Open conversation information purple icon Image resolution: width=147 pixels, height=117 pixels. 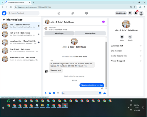[103, 22]
